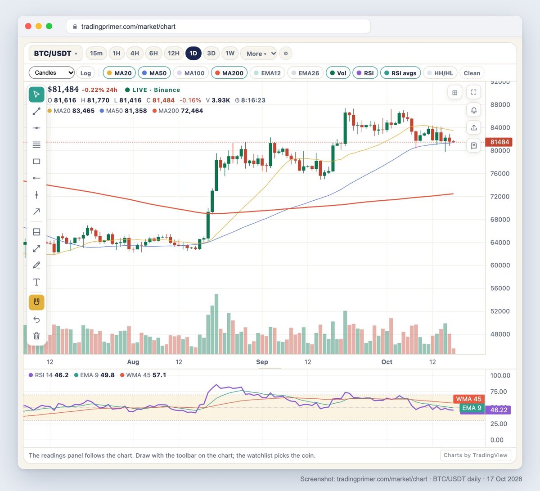Toggle the magnet snap tool
Screen dimensions: 540x491
(x=36, y=302)
